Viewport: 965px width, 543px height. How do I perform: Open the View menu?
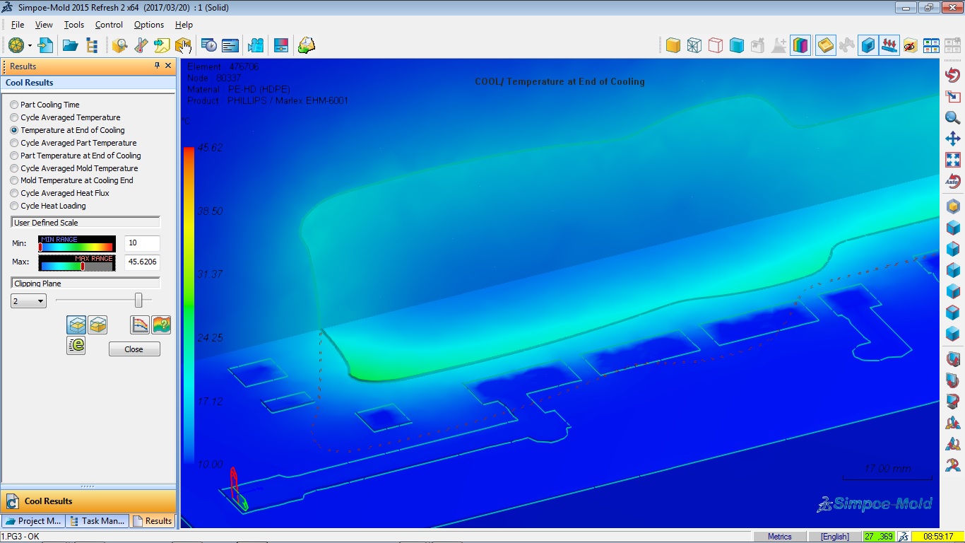(x=44, y=25)
